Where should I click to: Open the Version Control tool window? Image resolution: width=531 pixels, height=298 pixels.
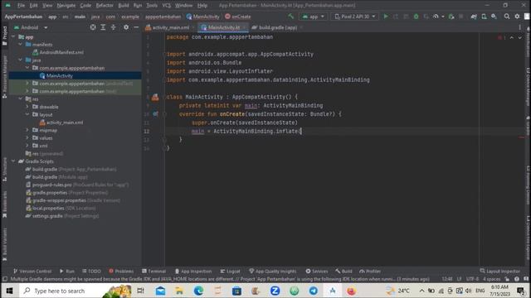32,271
